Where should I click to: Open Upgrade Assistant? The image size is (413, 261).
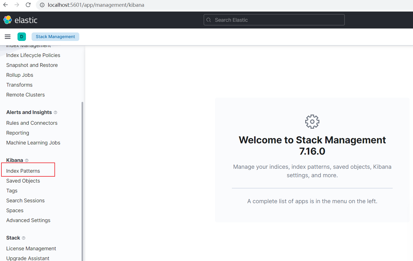(28, 258)
